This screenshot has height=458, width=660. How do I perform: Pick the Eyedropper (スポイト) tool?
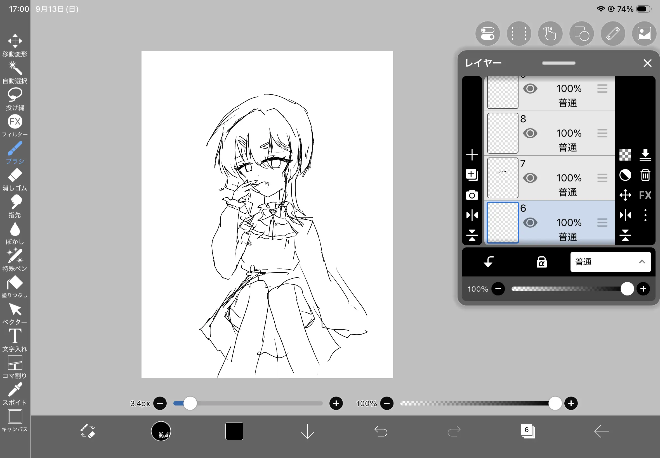click(x=15, y=394)
